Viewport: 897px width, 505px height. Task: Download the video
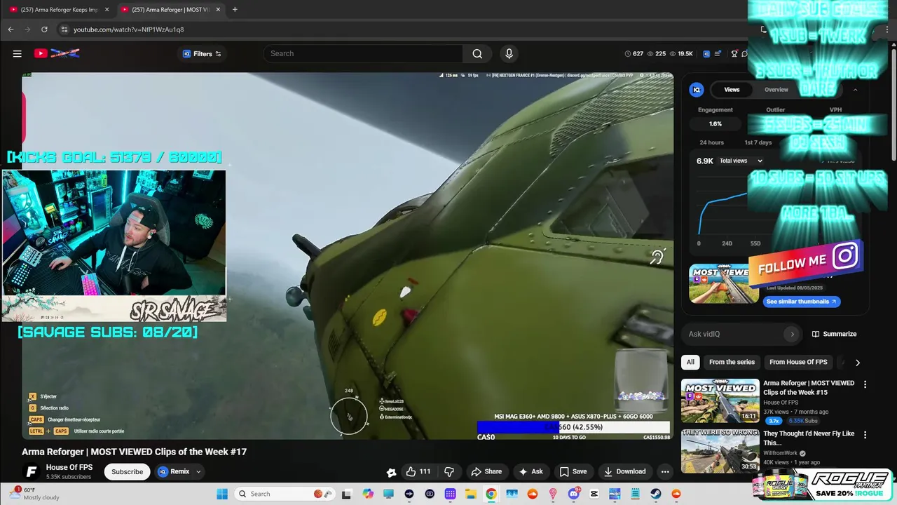(x=624, y=471)
